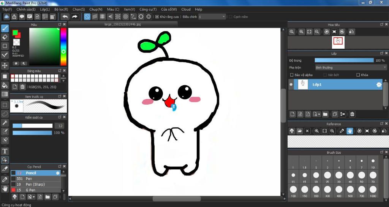Click Navigator canvas thumbnail
389x207 pixels.
(x=338, y=42)
